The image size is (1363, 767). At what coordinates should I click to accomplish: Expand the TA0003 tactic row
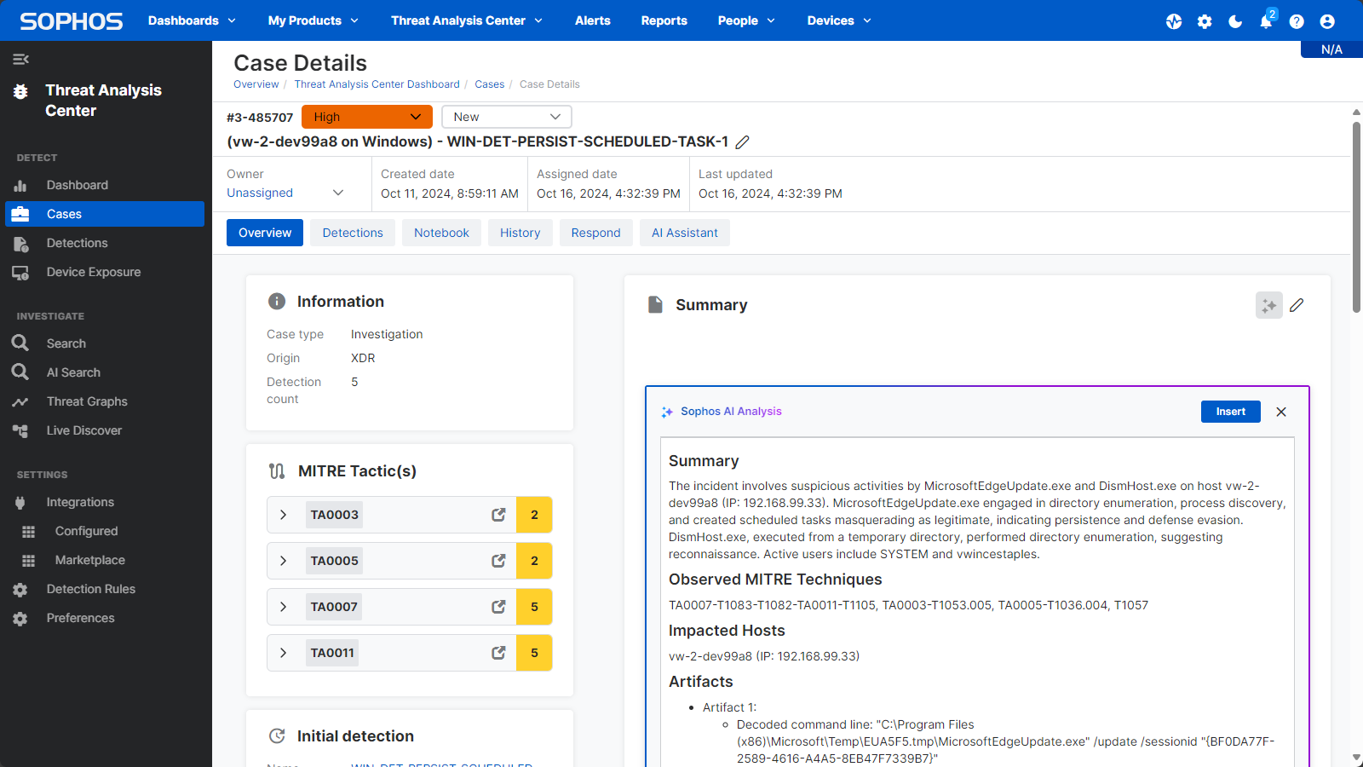[x=284, y=515]
